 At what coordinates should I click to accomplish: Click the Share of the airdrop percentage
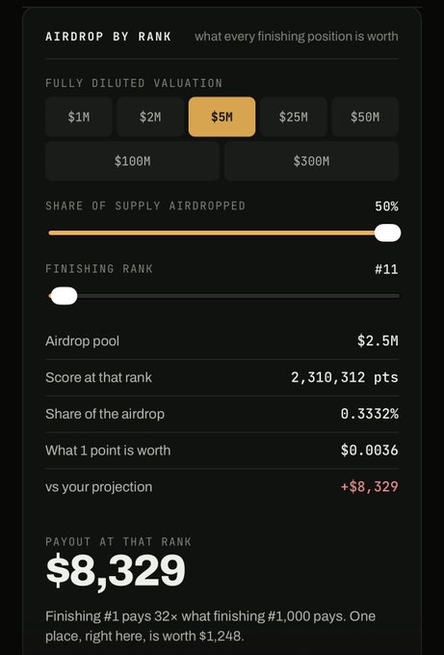[370, 414]
